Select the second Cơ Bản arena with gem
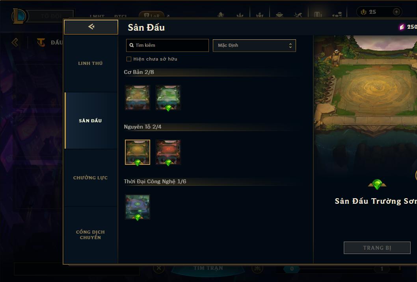Image resolution: width=417 pixels, height=282 pixels. (x=168, y=98)
